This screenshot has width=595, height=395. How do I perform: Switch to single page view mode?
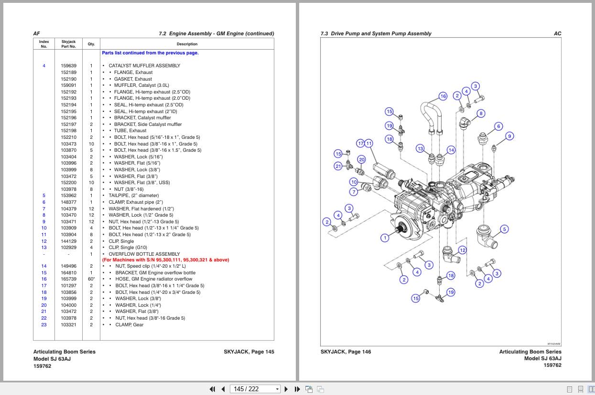point(570,389)
